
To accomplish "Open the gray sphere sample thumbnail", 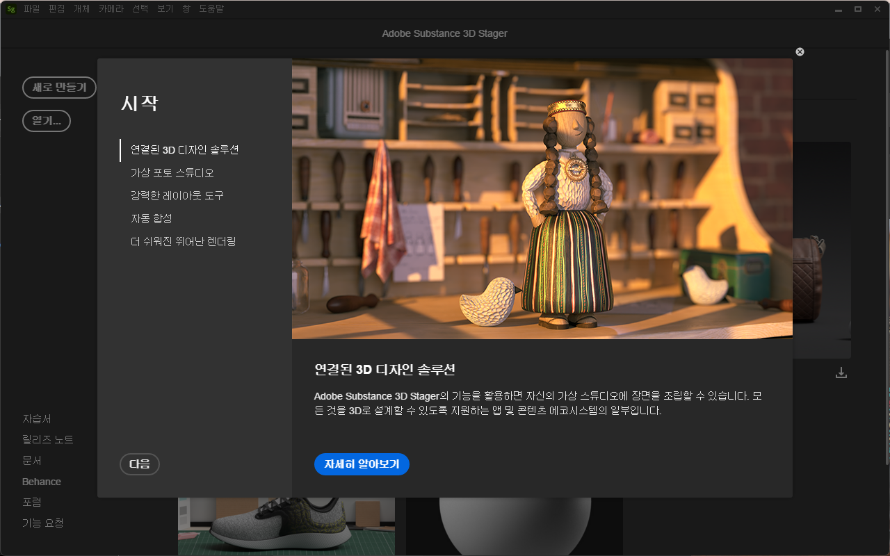I will [515, 527].
